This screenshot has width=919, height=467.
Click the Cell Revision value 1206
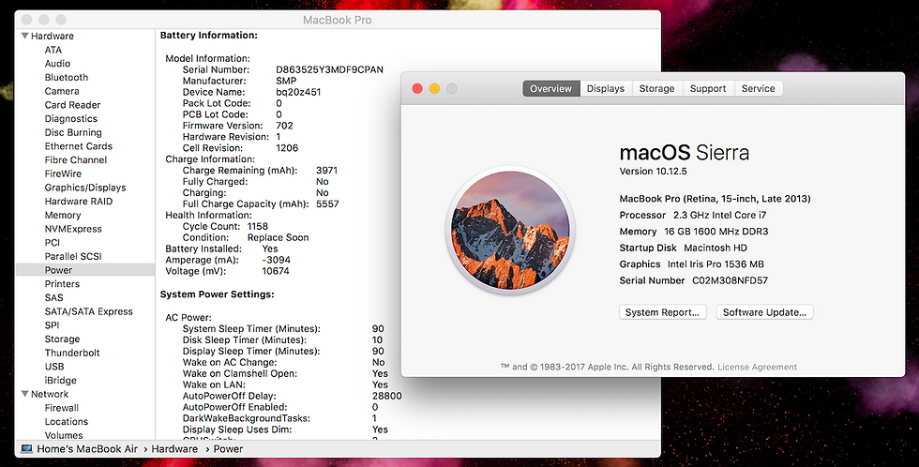[287, 148]
